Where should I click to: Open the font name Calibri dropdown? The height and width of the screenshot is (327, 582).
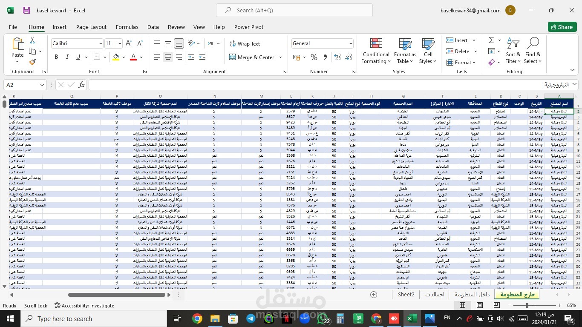pos(101,43)
